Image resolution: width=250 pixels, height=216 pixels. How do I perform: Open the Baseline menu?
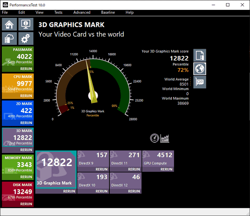click(x=108, y=12)
